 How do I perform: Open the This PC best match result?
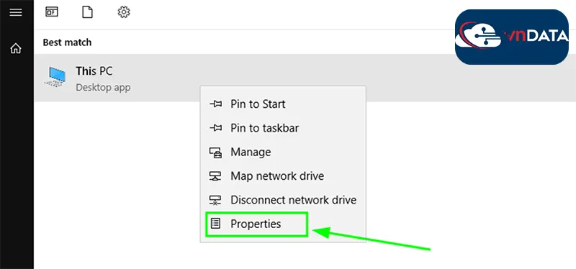[305, 78]
